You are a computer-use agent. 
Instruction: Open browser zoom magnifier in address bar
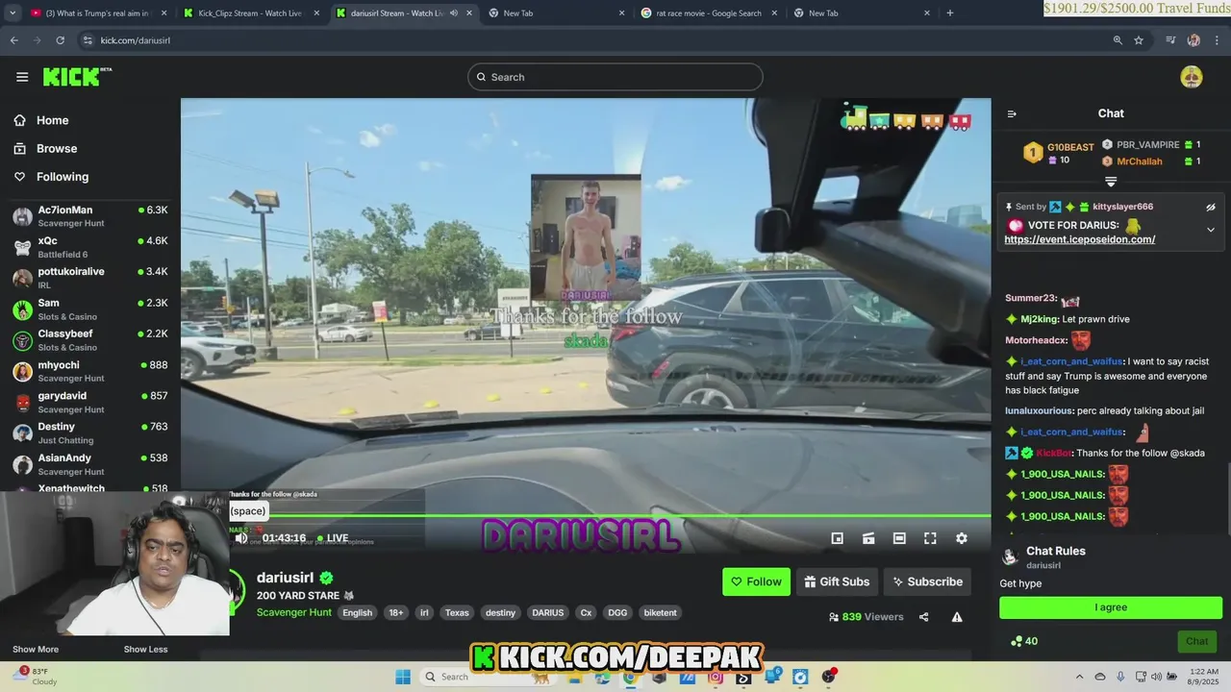(x=1118, y=40)
